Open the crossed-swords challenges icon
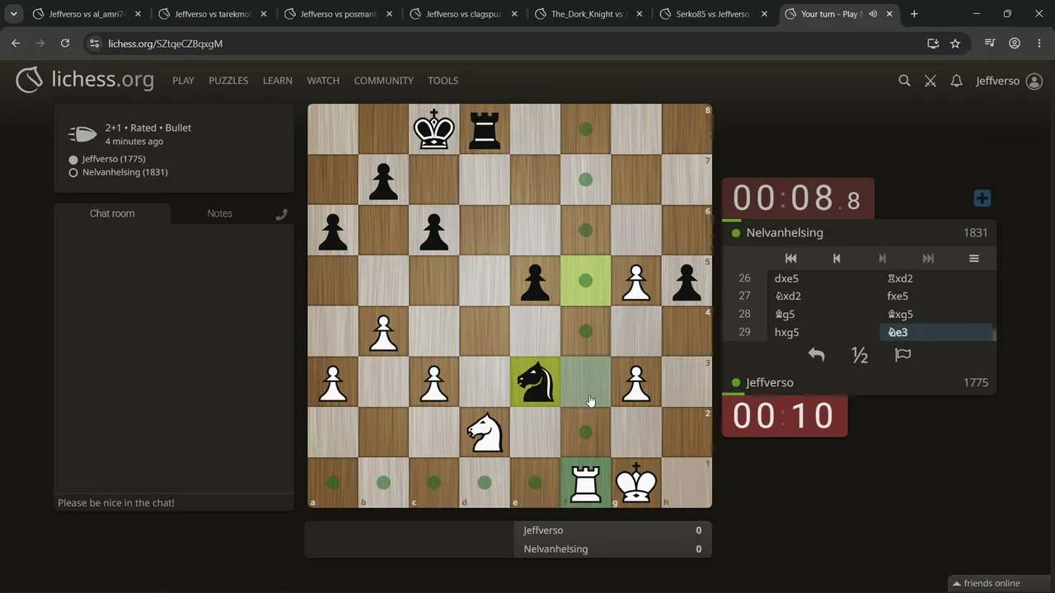This screenshot has height=593, width=1055. point(931,81)
